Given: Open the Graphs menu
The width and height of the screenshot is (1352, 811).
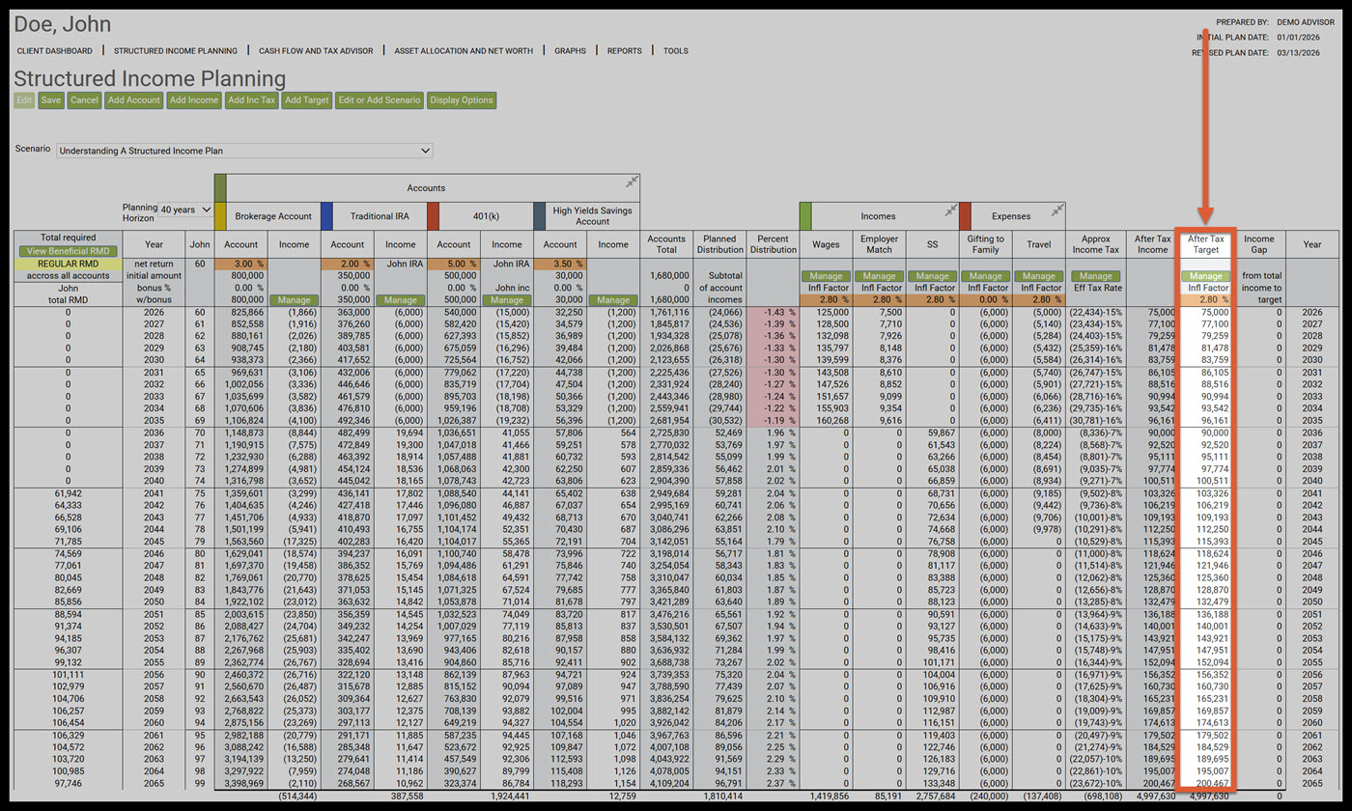Looking at the screenshot, I should tap(570, 50).
